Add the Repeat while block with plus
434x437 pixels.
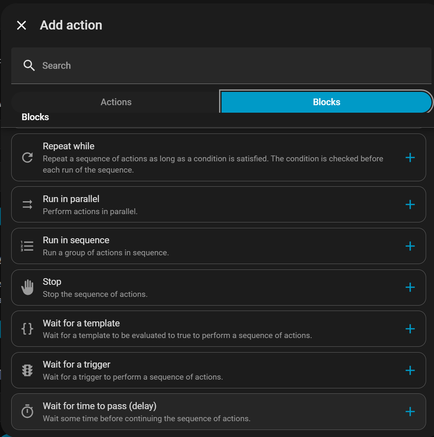410,158
